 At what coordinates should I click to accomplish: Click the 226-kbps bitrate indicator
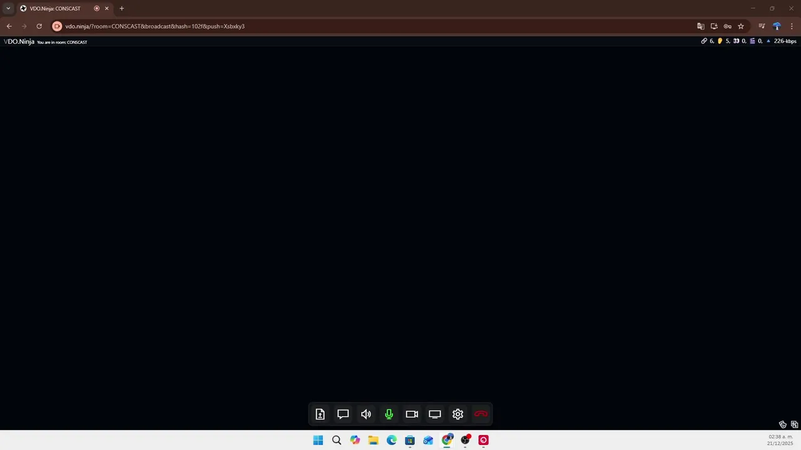coord(785,41)
